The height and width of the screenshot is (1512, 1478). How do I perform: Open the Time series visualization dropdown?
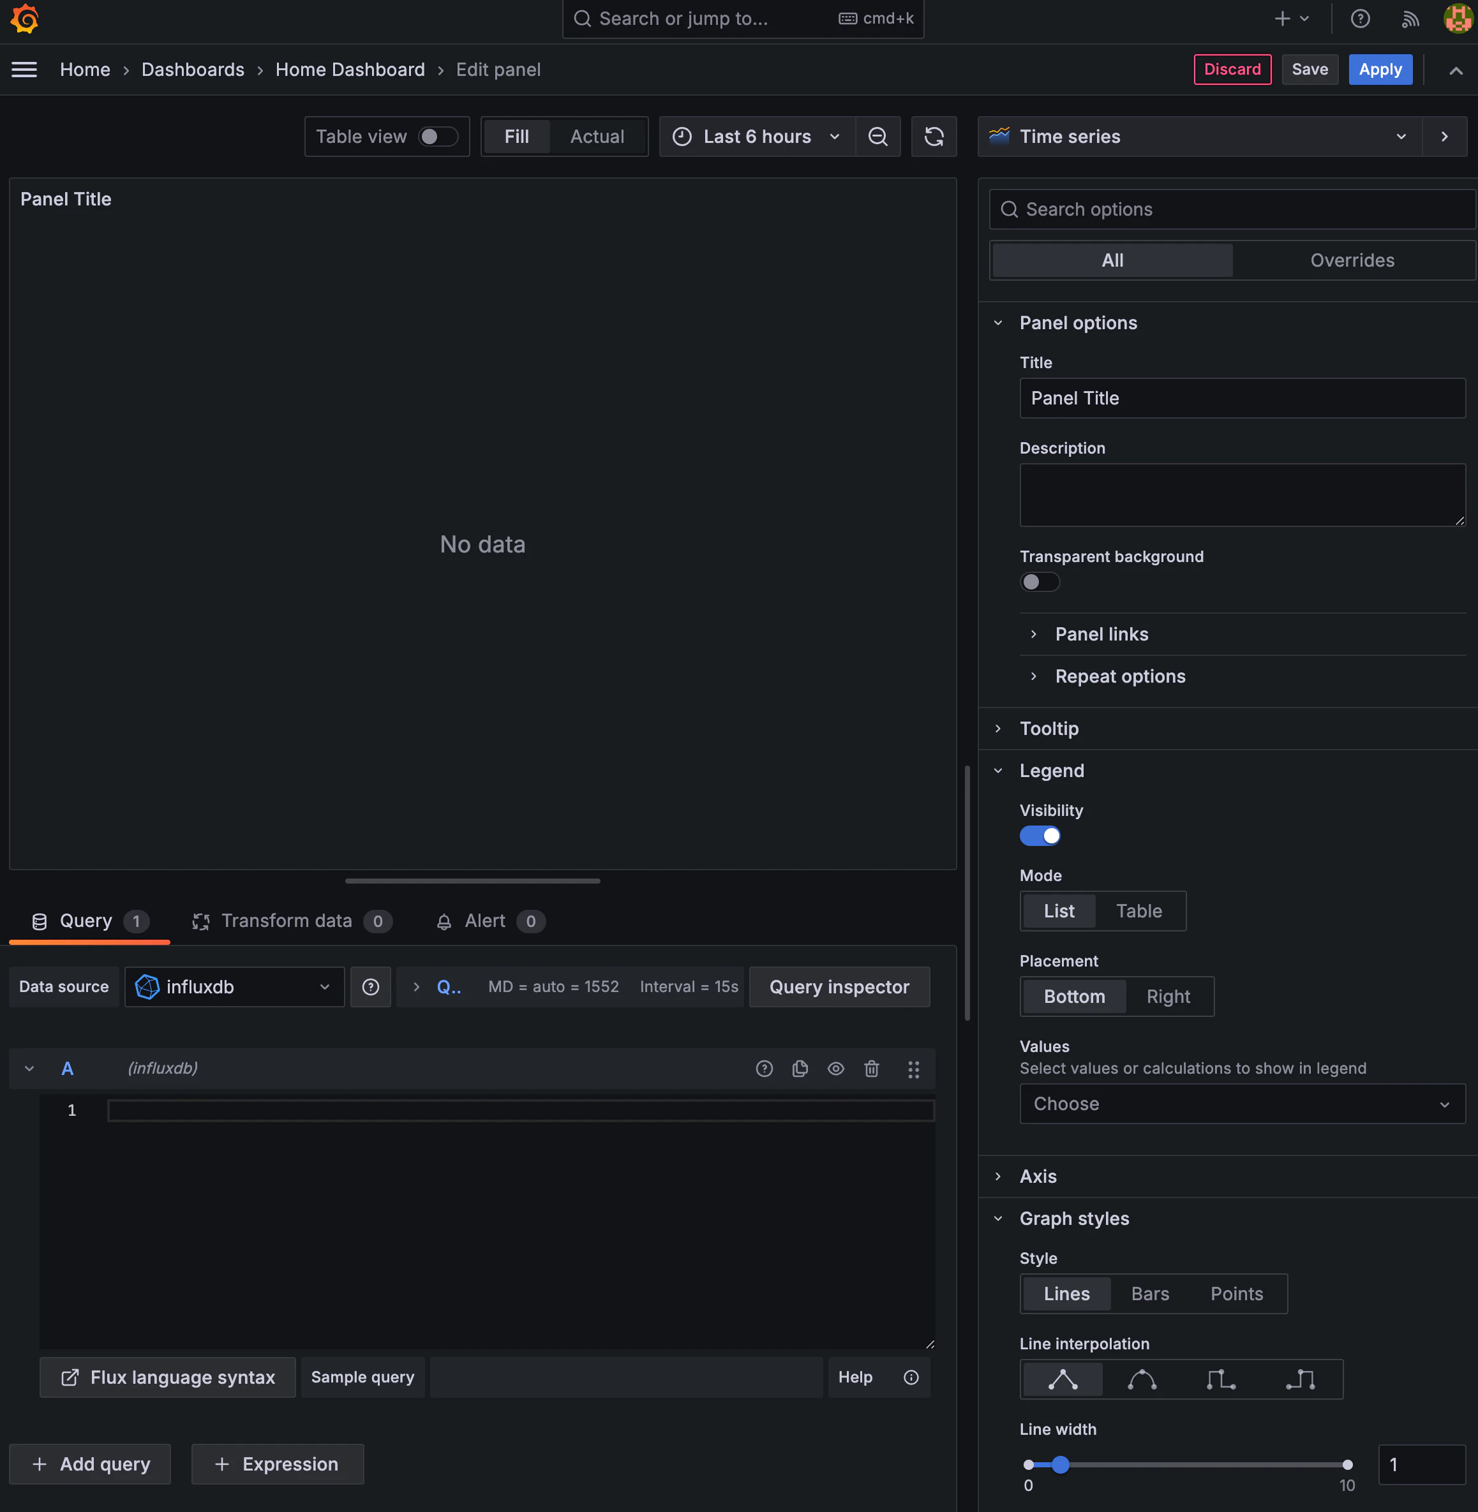(x=1200, y=137)
